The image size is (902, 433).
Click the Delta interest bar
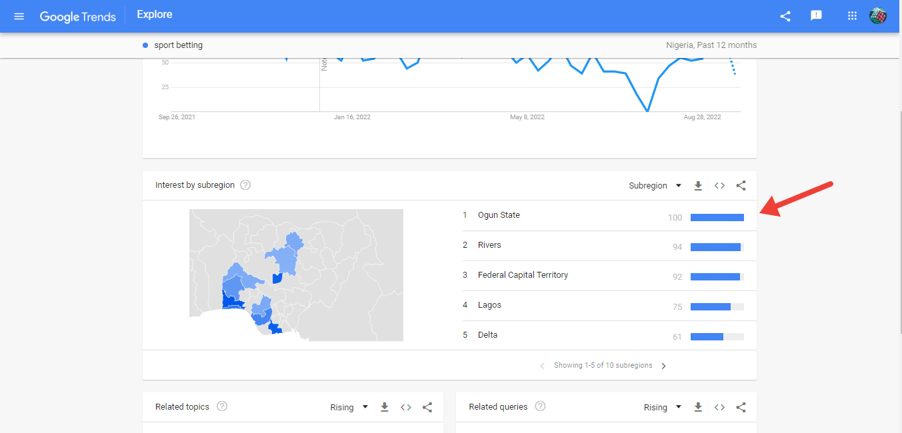click(717, 337)
